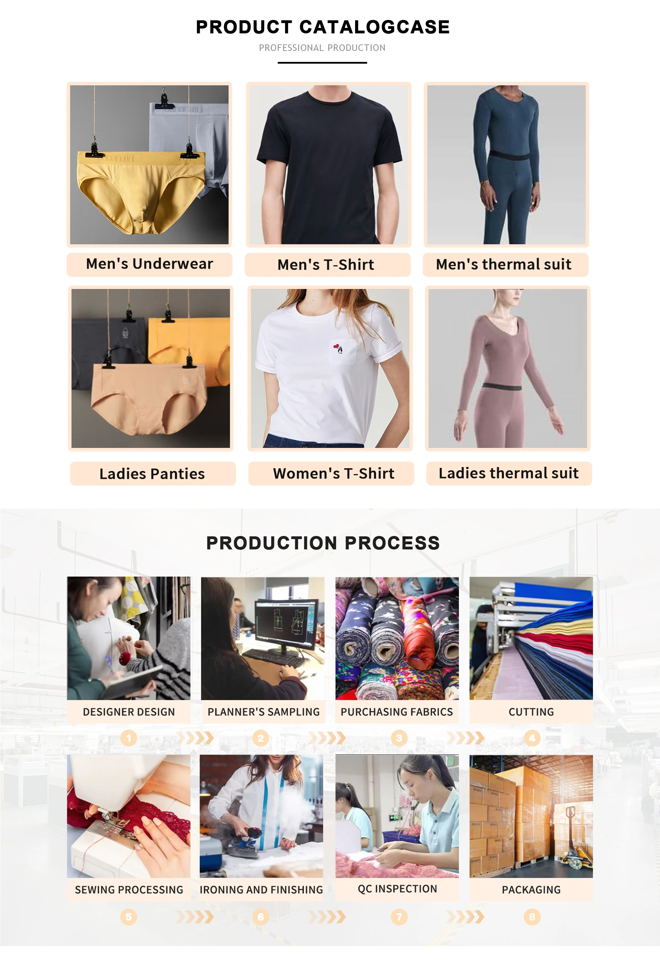Click the step 8 circle icon
The image size is (660, 965).
[x=532, y=916]
